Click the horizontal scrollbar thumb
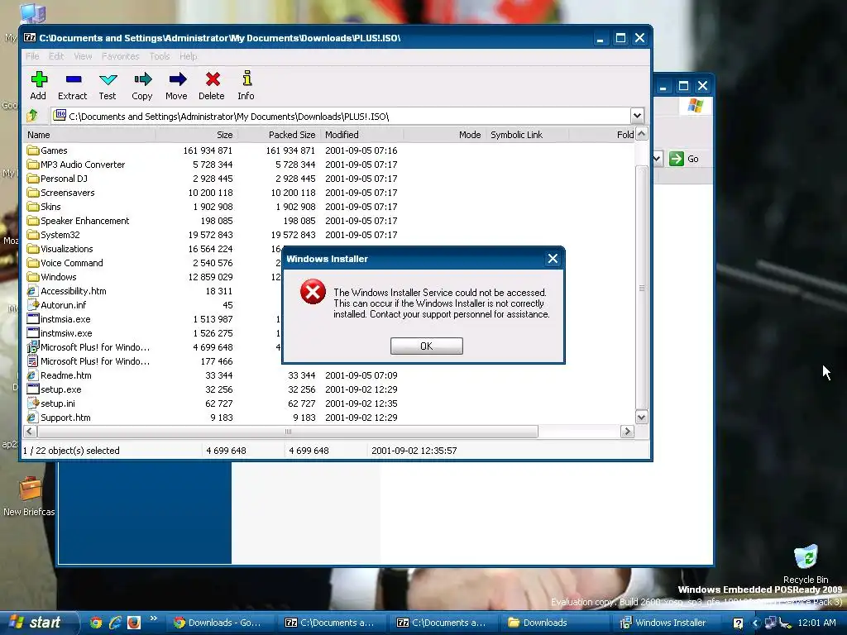The width and height of the screenshot is (847, 635). (288, 432)
